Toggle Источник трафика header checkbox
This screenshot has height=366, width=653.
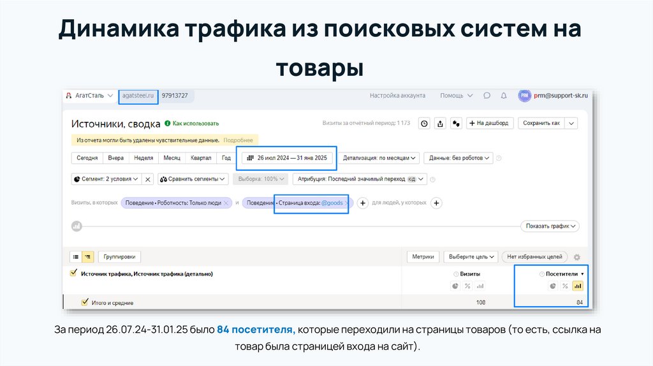74,273
